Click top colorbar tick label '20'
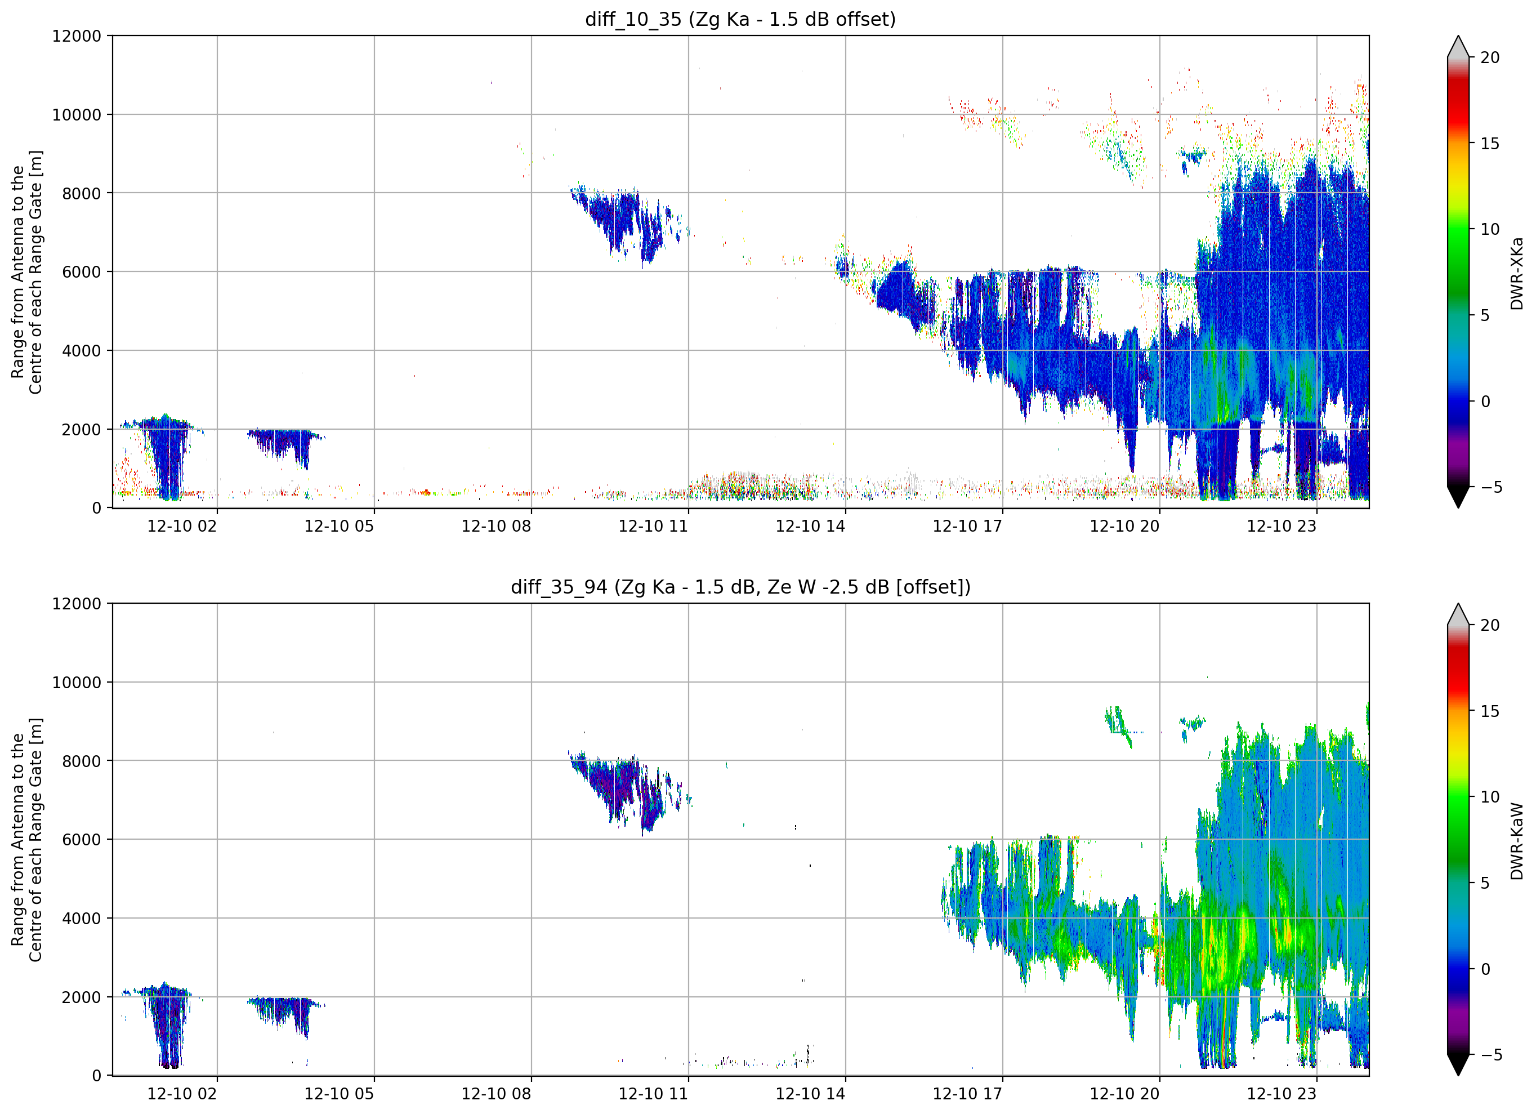 tap(1490, 58)
